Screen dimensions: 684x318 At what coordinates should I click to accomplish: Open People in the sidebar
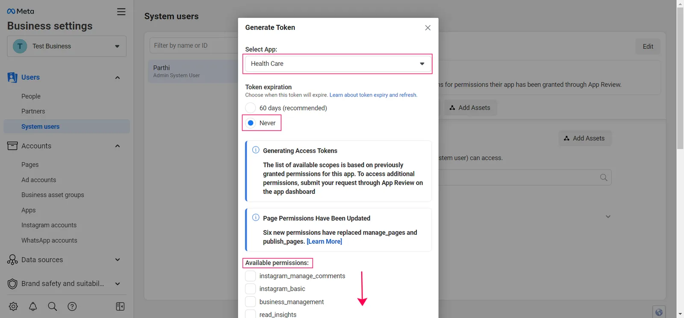(x=31, y=96)
